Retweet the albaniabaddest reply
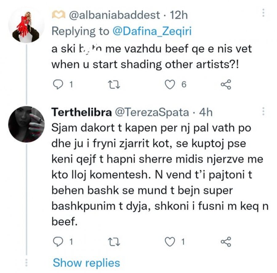This screenshot has width=277, height=273. coord(114,84)
